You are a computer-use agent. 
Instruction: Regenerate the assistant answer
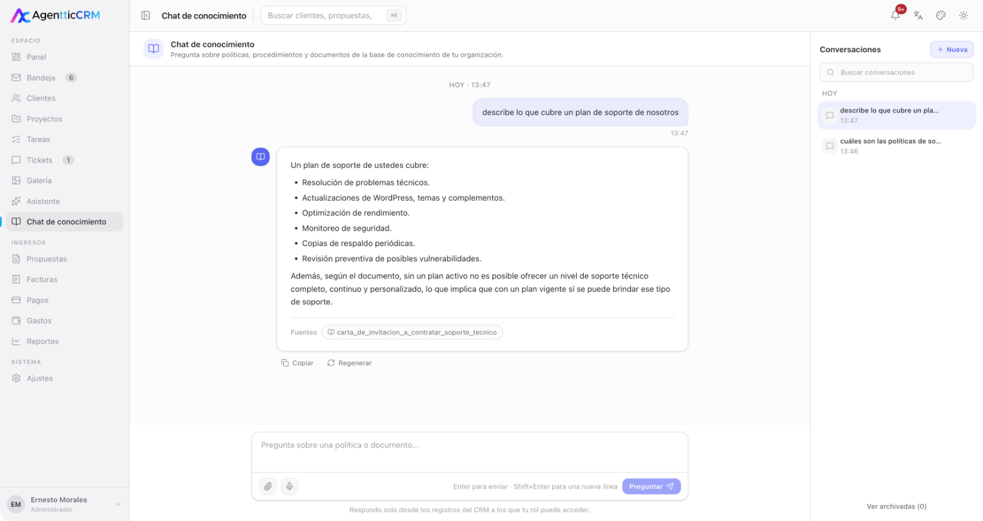tap(350, 363)
